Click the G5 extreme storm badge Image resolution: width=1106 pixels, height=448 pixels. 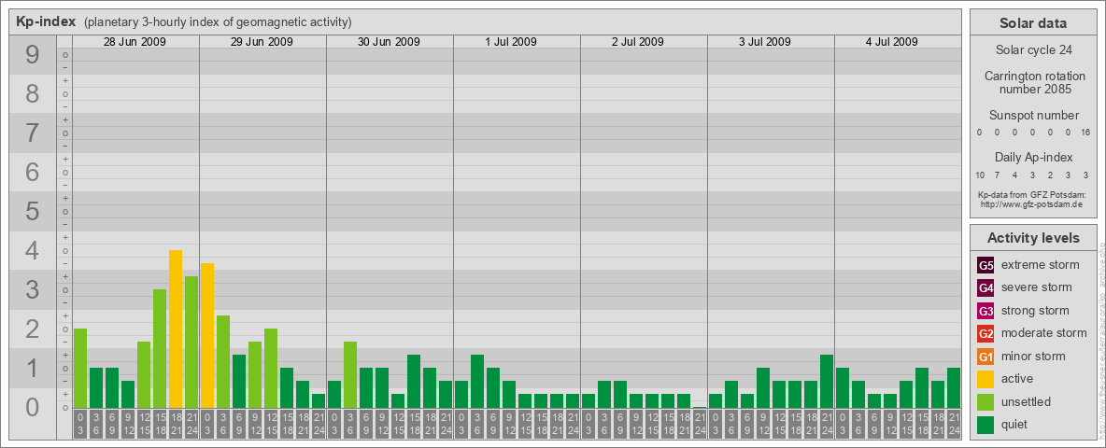pyautogui.click(x=985, y=266)
